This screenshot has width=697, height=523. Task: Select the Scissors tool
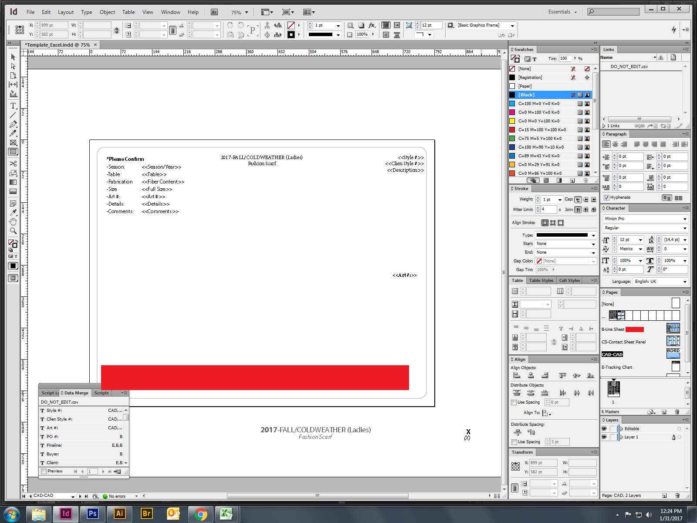13,164
